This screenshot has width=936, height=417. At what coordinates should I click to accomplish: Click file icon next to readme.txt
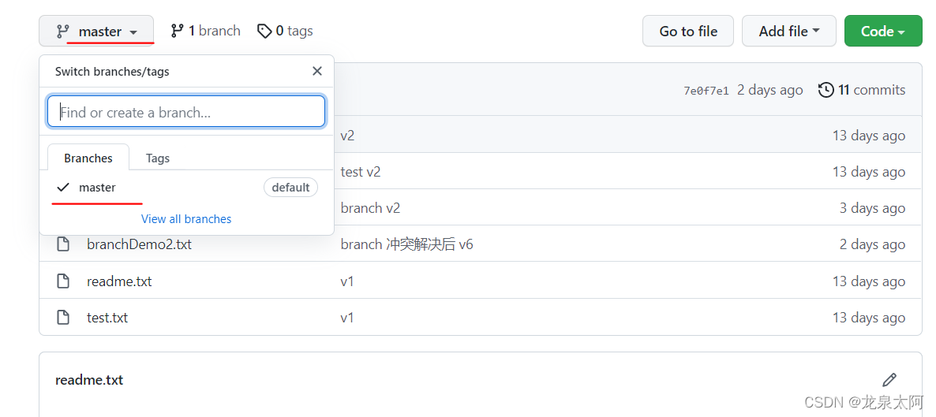coord(63,281)
